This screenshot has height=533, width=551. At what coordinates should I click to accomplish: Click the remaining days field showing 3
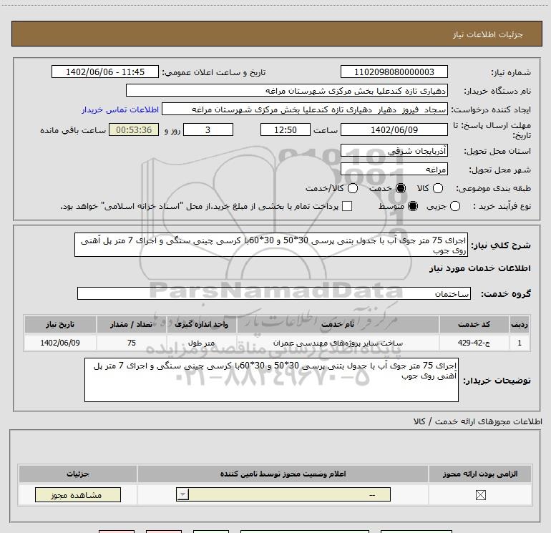click(208, 129)
